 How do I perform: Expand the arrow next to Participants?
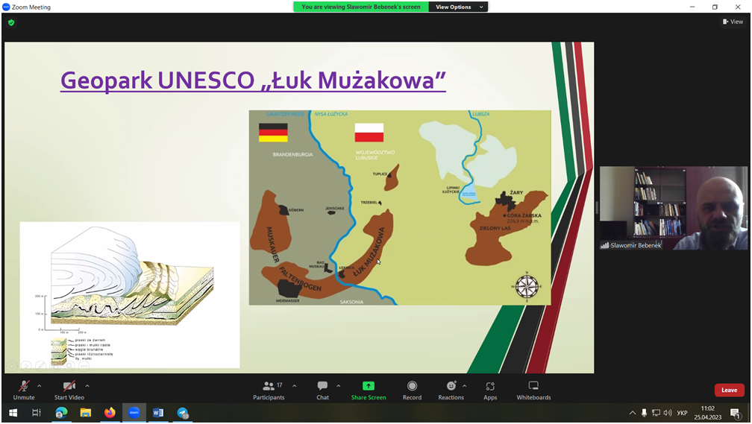pyautogui.click(x=295, y=386)
